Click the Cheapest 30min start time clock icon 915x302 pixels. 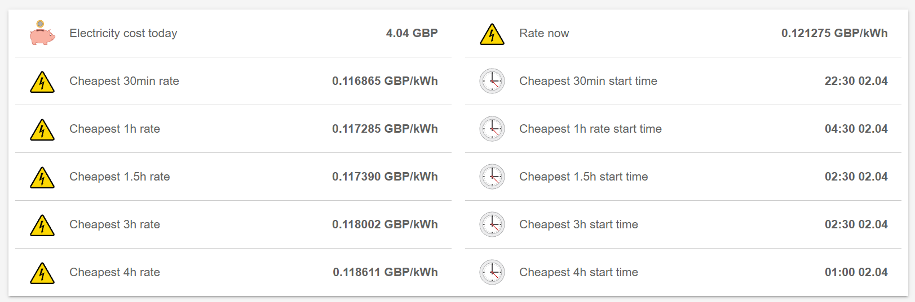(492, 81)
